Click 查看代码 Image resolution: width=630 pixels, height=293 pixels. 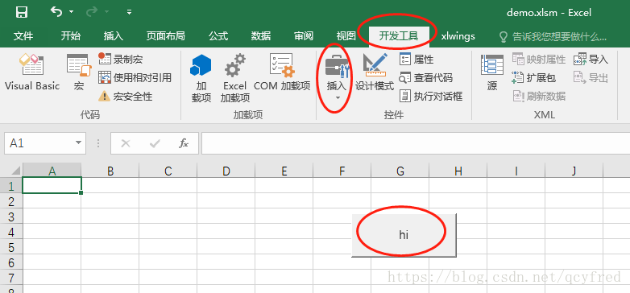point(426,77)
